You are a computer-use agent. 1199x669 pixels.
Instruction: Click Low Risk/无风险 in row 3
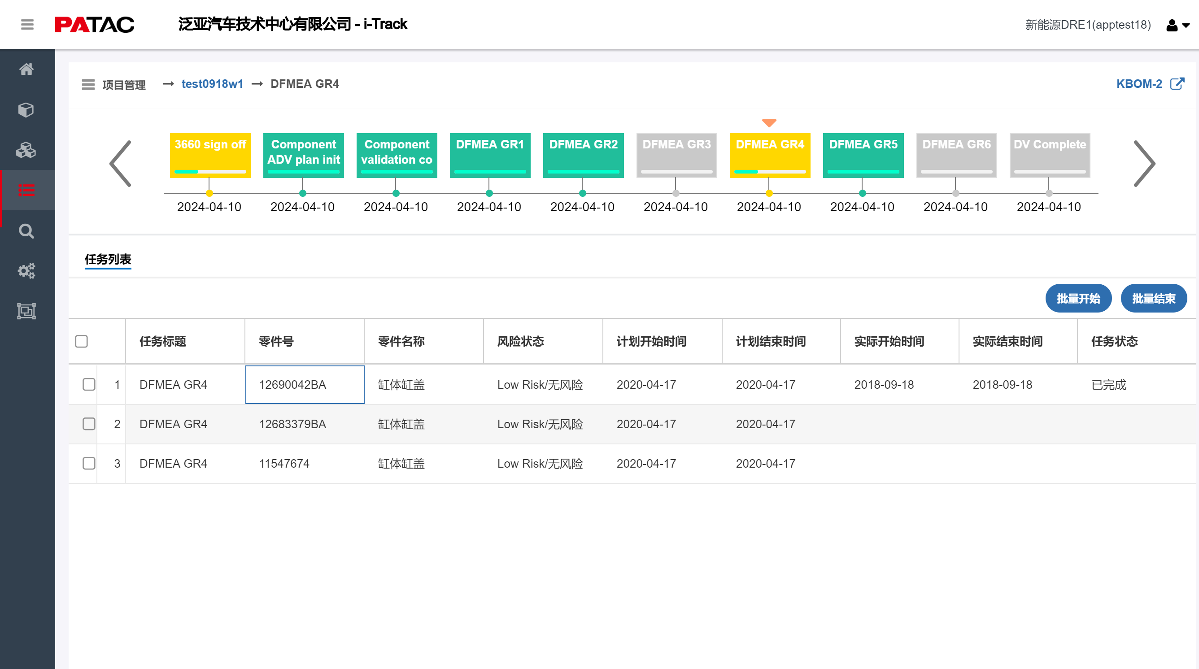click(540, 463)
